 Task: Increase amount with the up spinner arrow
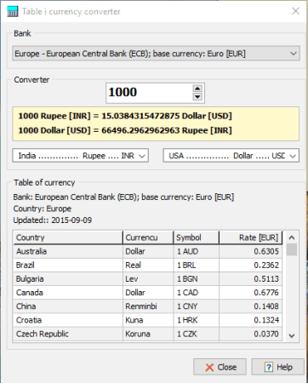(197, 89)
